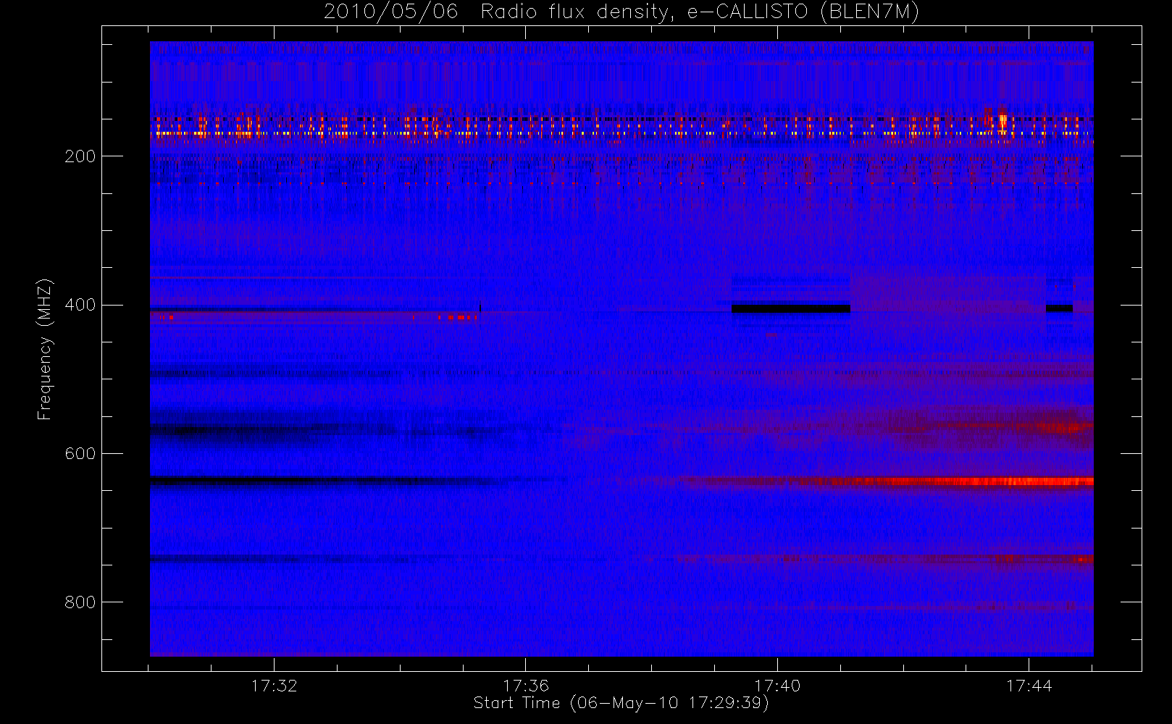Image resolution: width=1172 pixels, height=724 pixels.
Task: Click the 600 frequency tick label
Action: point(80,454)
